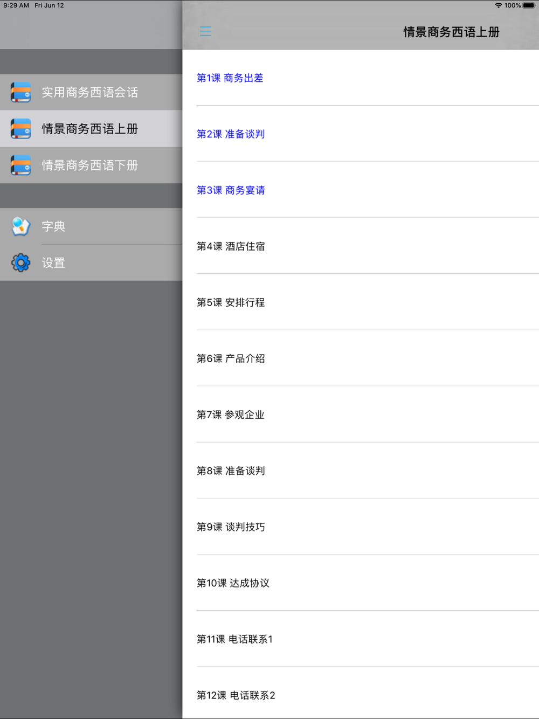Choose lesson 第7课 参观企业
Viewport: 539px width, 719px height.
pyautogui.click(x=231, y=414)
